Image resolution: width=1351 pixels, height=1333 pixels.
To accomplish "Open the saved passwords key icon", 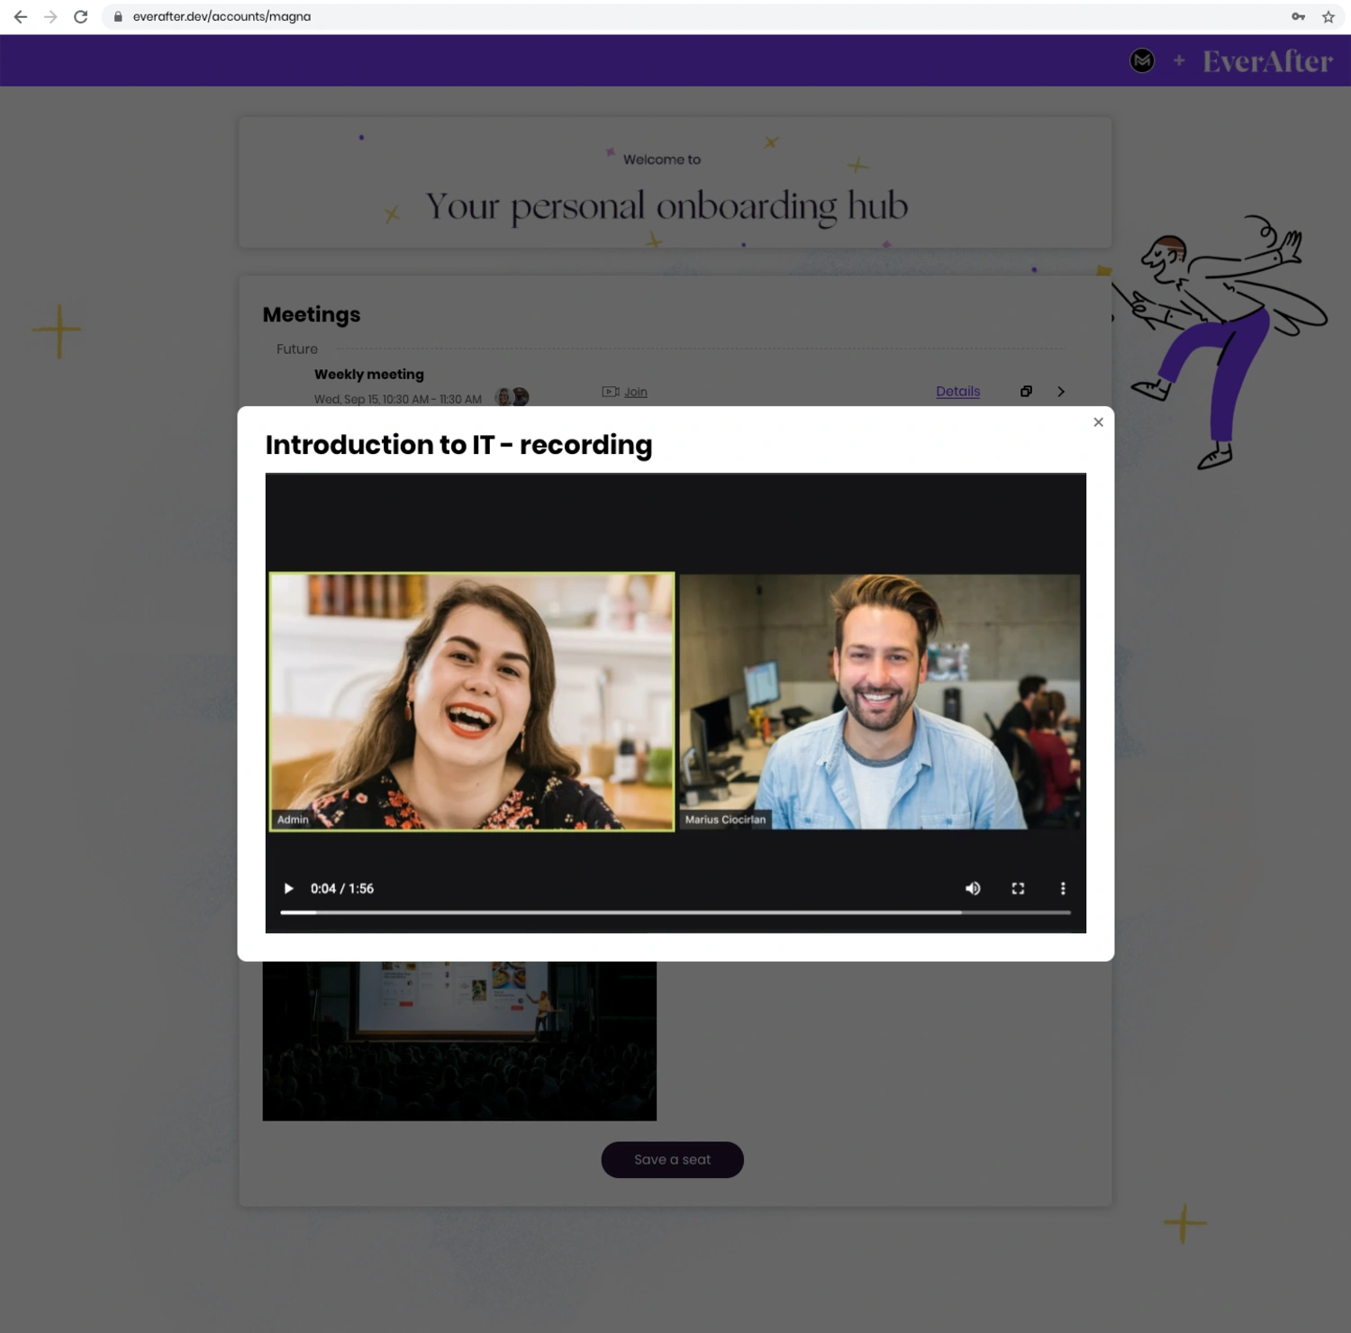I will tap(1298, 17).
